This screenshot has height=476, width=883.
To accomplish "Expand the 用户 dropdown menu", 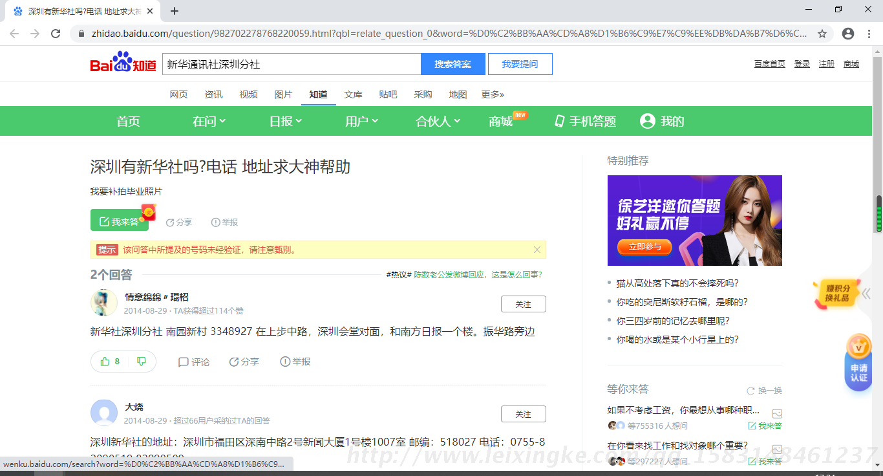I will [361, 121].
